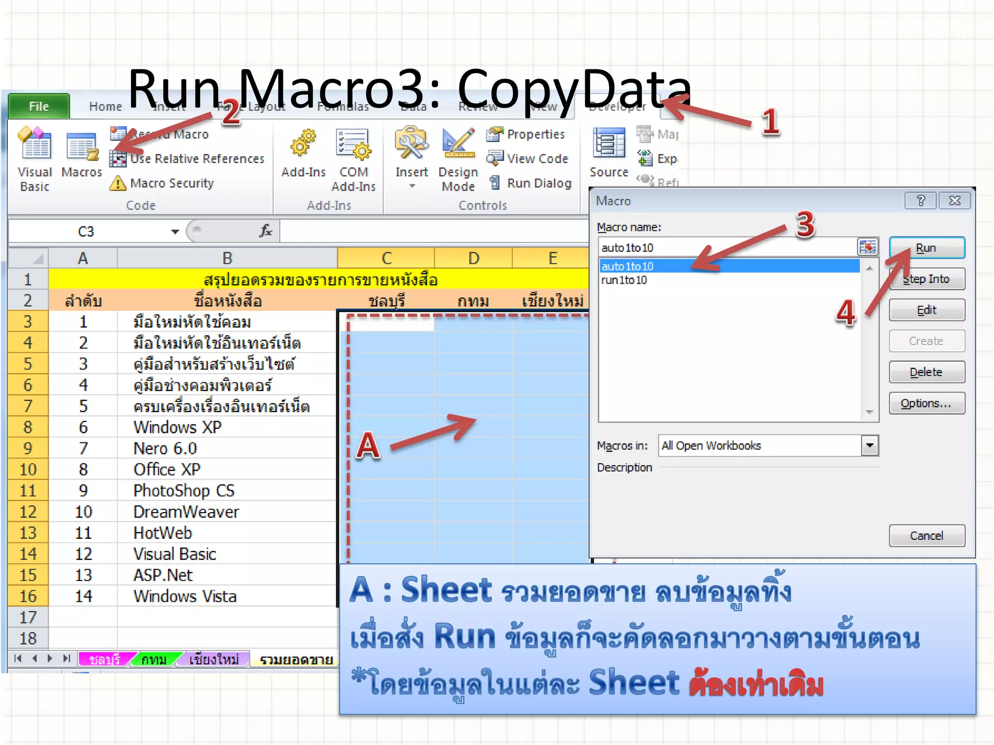The height and width of the screenshot is (745, 994).
Task: Open the XML Source pane
Action: (x=609, y=153)
